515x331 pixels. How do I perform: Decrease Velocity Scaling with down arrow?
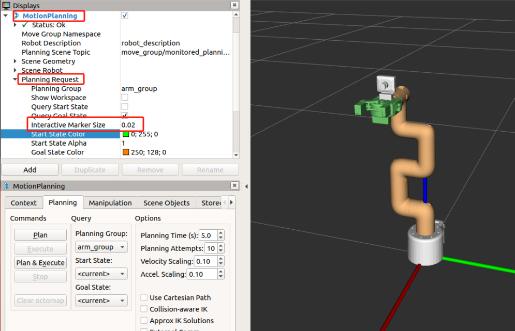(220, 264)
